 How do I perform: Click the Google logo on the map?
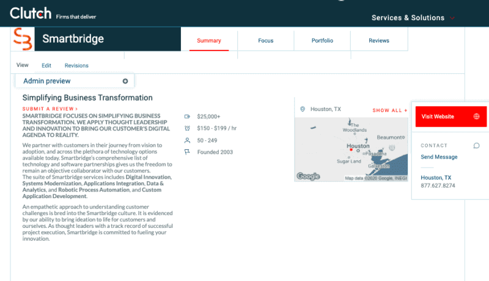click(308, 176)
